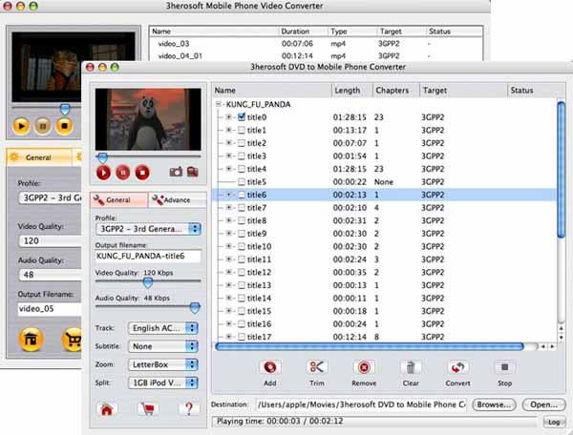Viewport: 573px width, 435px height.
Task: Uncheck the title0 checkbox
Action: tap(242, 117)
